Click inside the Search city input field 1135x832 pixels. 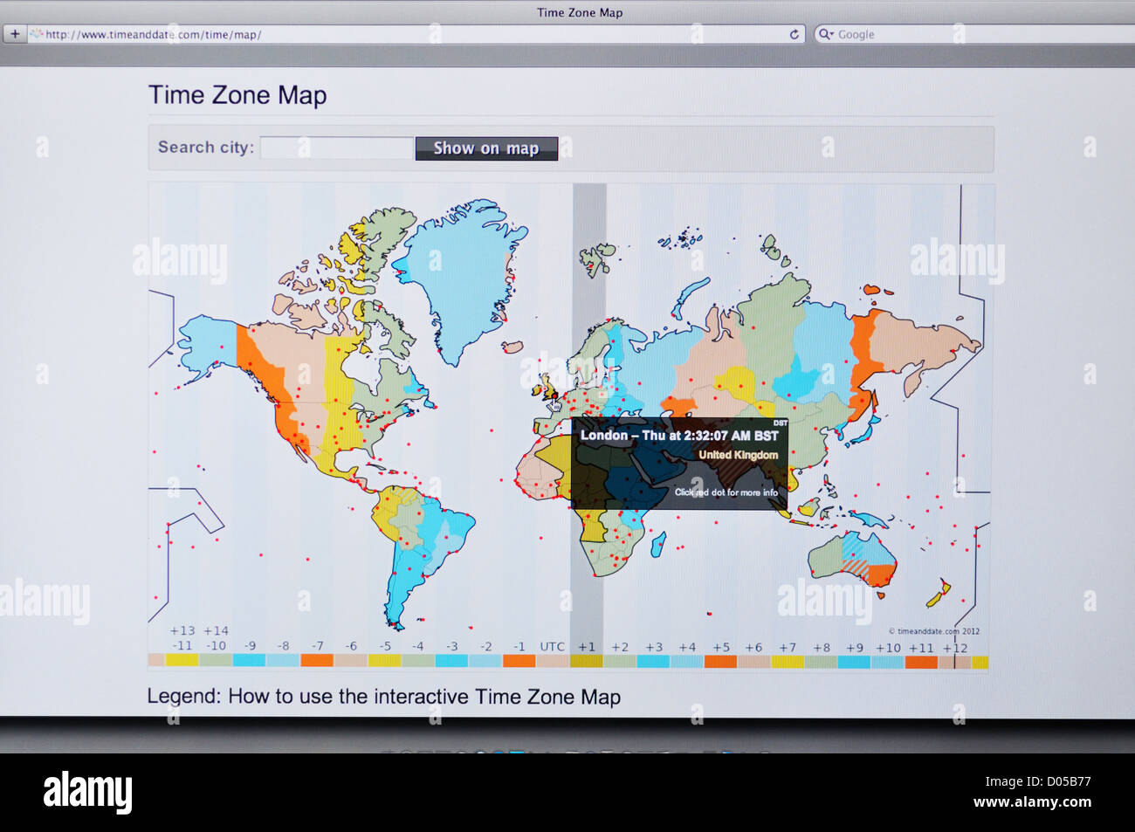pyautogui.click(x=336, y=148)
